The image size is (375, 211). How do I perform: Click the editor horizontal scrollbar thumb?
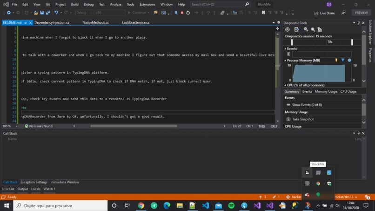[x=134, y=126]
